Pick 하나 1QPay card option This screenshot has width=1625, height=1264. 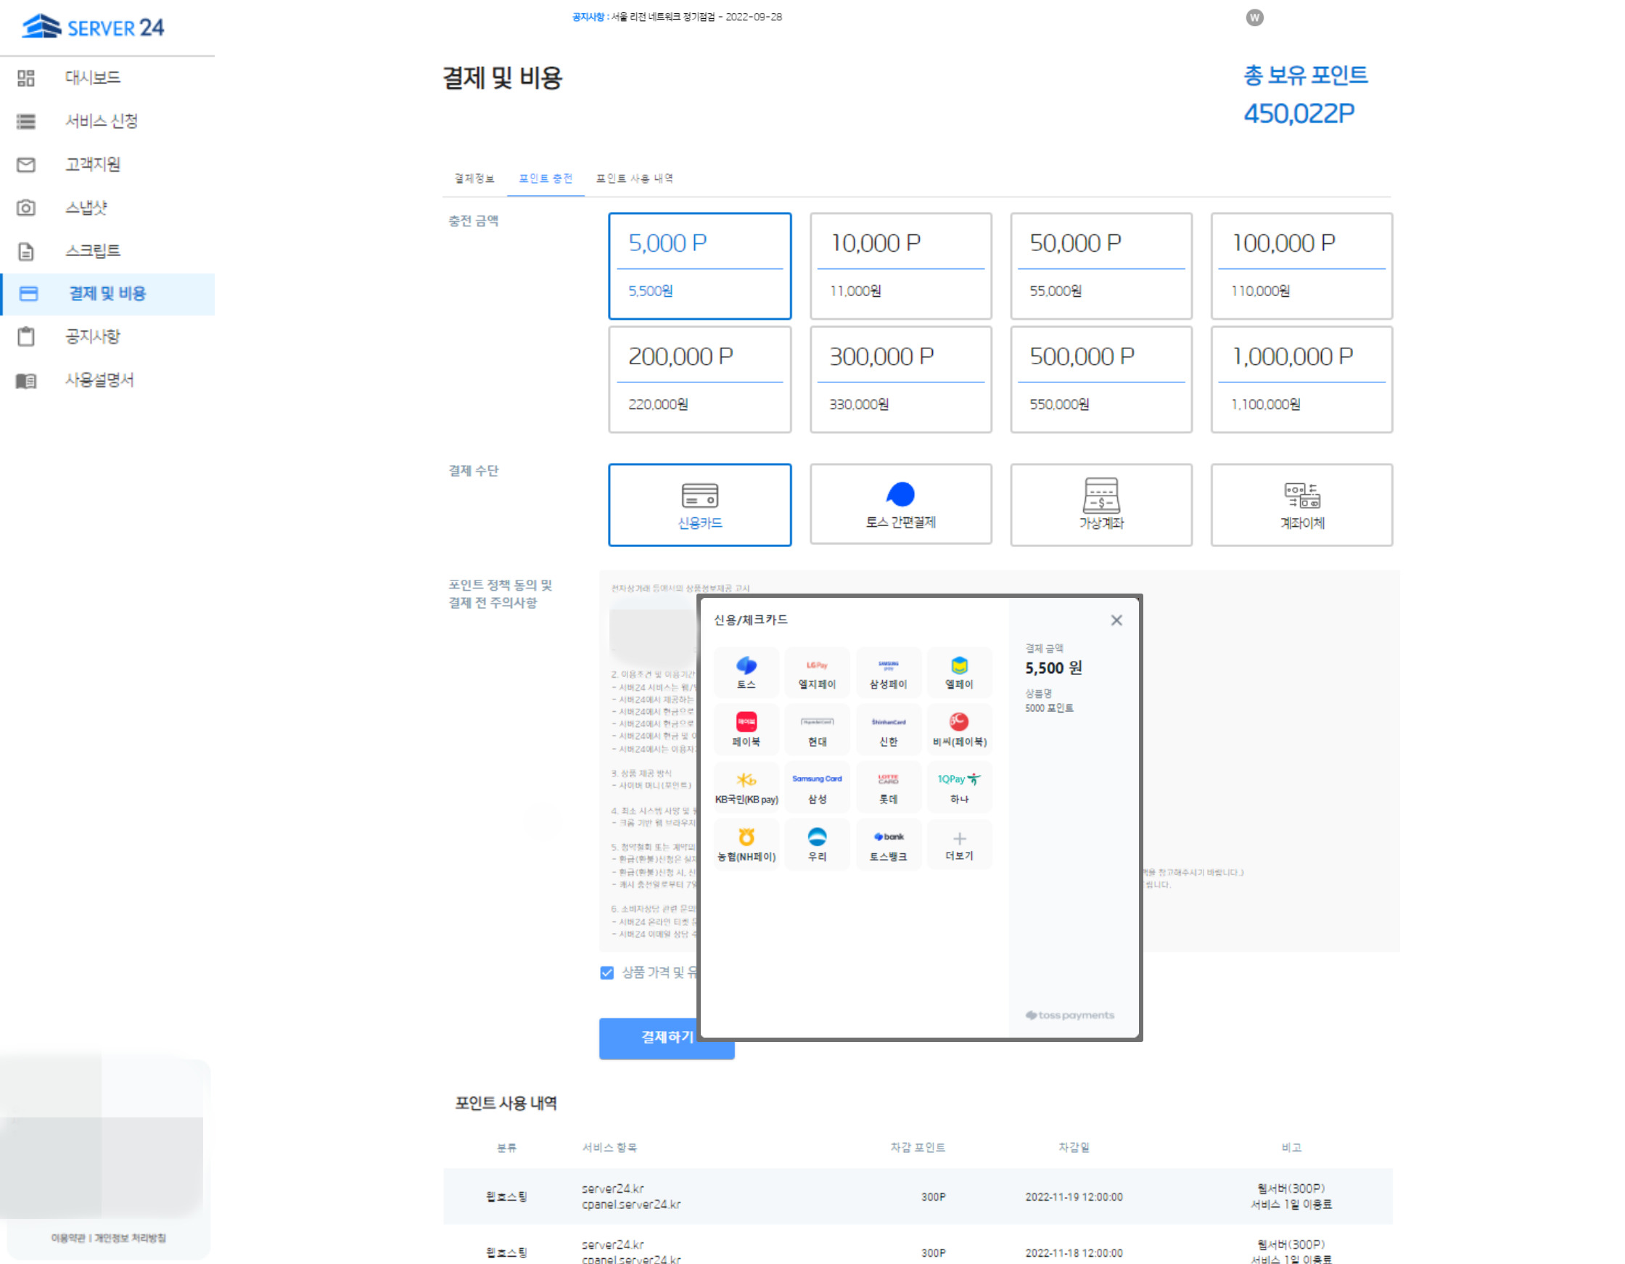959,787
